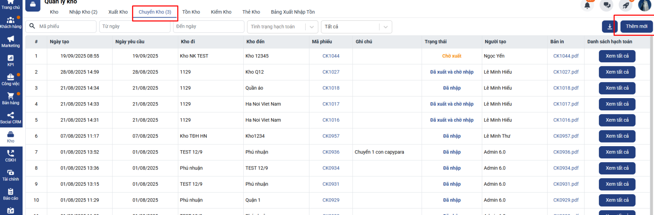Open the CK1027.pdf print file

[566, 72]
